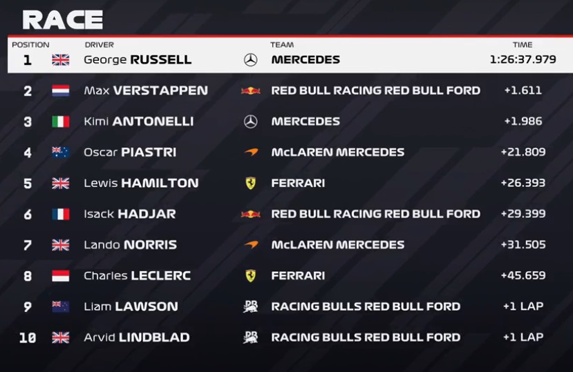Screen dimensions: 573x372
Task: Click the Mercedes logo beside George Russell
Action: pos(250,60)
